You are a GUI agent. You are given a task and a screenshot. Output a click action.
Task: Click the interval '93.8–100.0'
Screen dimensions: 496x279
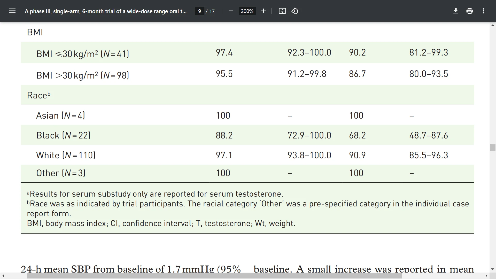tap(309, 155)
